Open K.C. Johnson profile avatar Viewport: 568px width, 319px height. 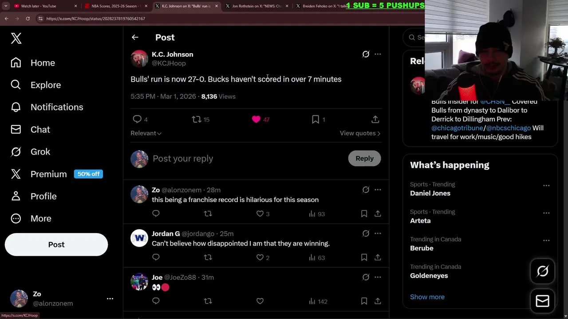point(139,58)
